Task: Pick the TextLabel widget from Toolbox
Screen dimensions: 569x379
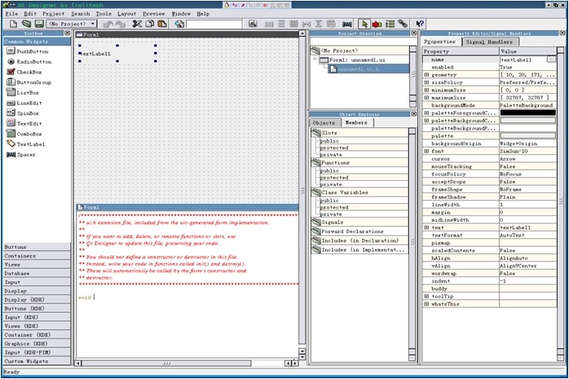Action: [31, 143]
